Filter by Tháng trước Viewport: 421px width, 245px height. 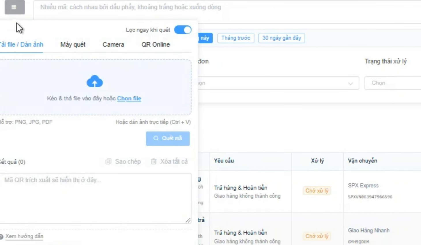[236, 38]
